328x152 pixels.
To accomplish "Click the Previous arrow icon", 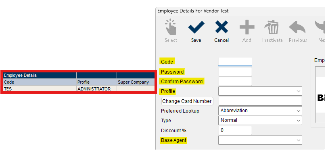I will pyautogui.click(x=297, y=27).
